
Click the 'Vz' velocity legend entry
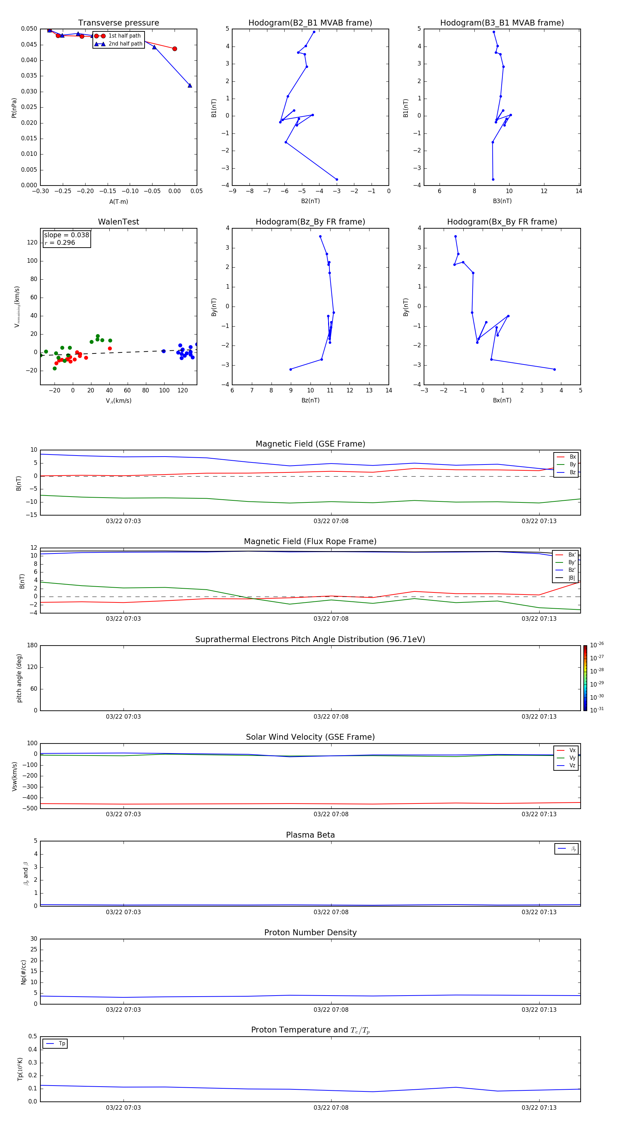(x=566, y=766)
